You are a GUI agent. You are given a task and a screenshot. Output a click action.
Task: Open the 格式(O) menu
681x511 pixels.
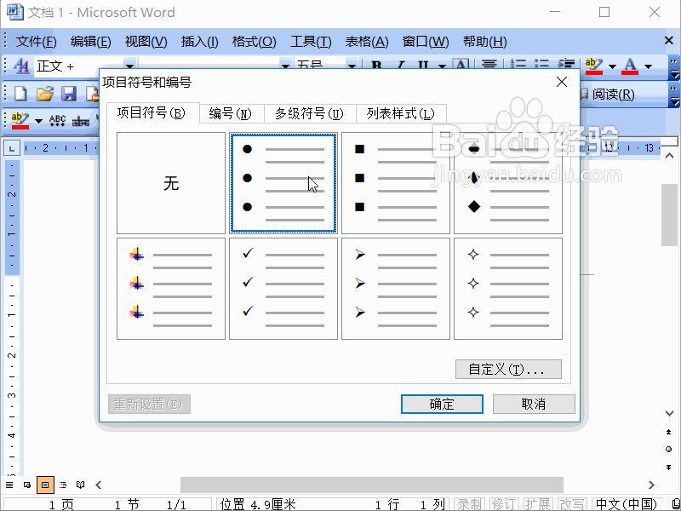coord(254,42)
